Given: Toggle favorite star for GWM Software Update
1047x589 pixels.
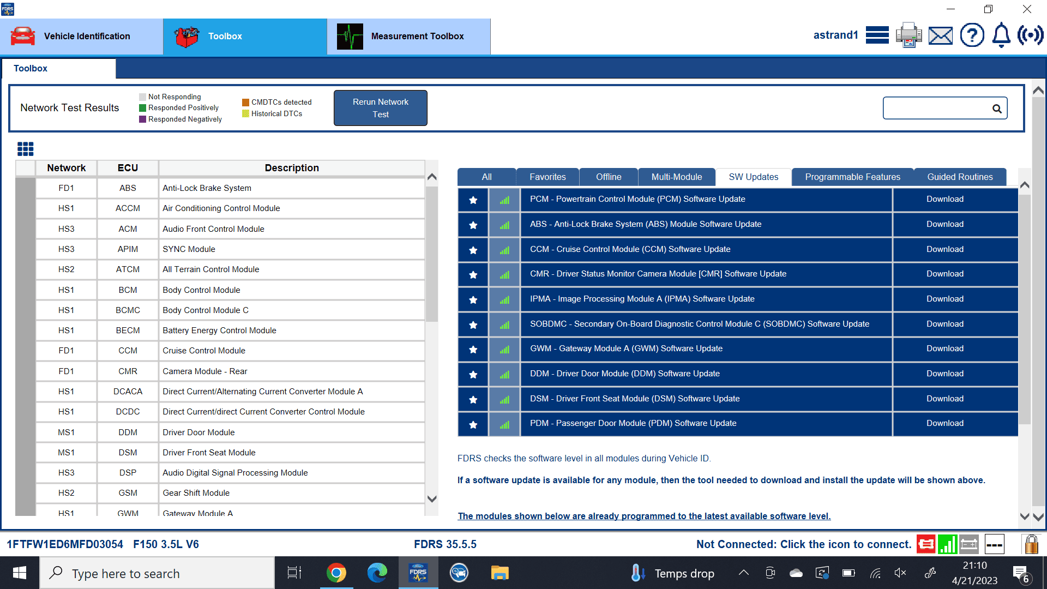Looking at the screenshot, I should (473, 350).
